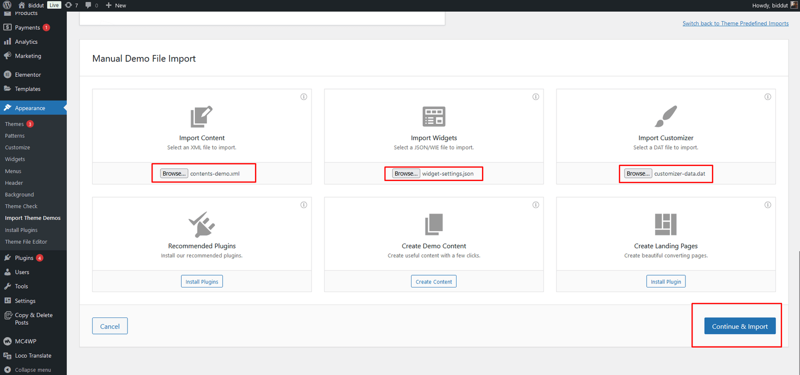Open the Plugins menu in sidebar
This screenshot has height=375, width=800.
(24, 258)
